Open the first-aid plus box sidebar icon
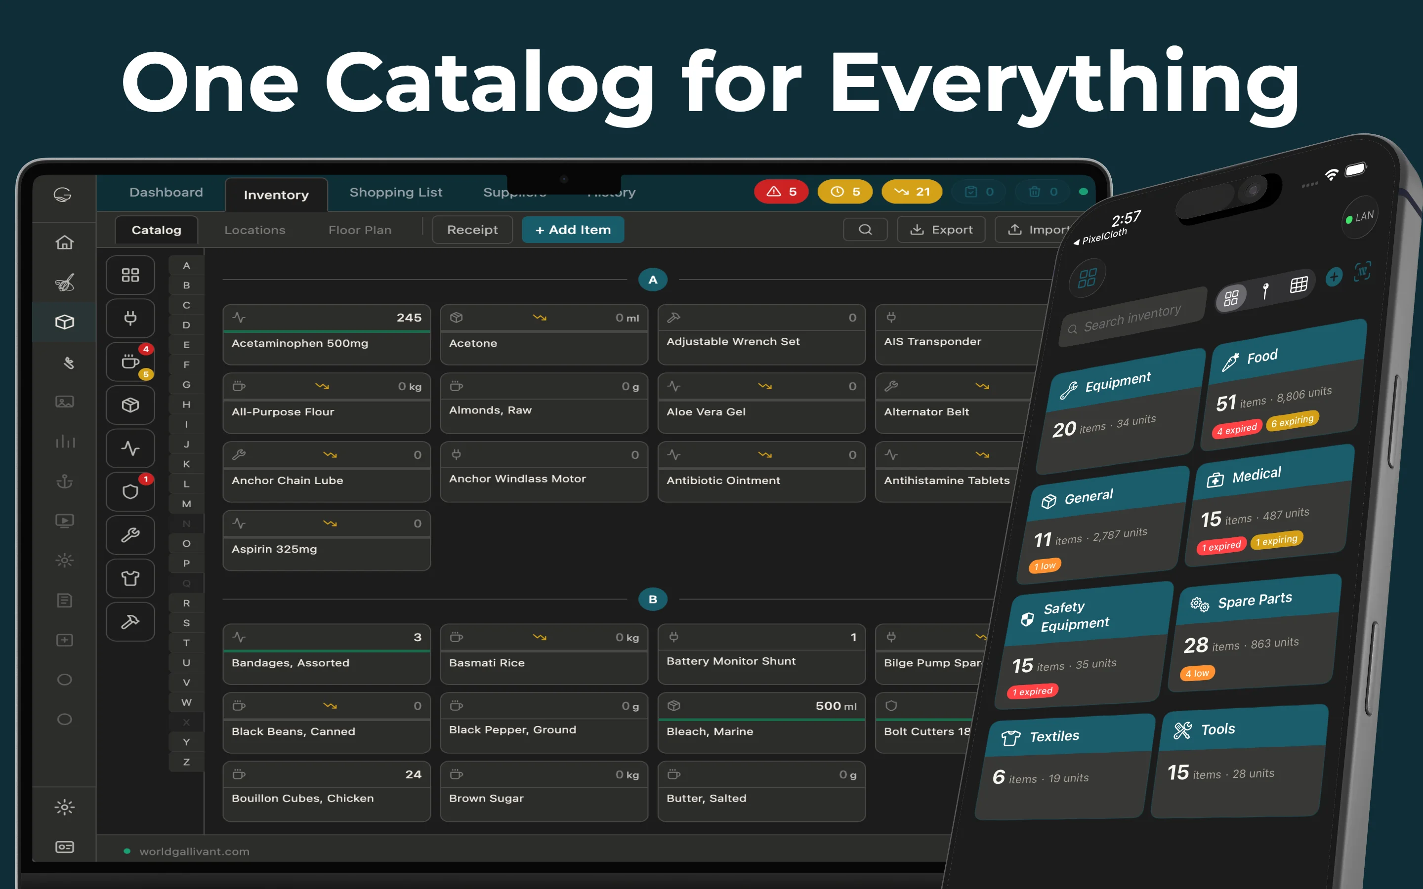Screen dimensions: 1423x889 click(65, 640)
